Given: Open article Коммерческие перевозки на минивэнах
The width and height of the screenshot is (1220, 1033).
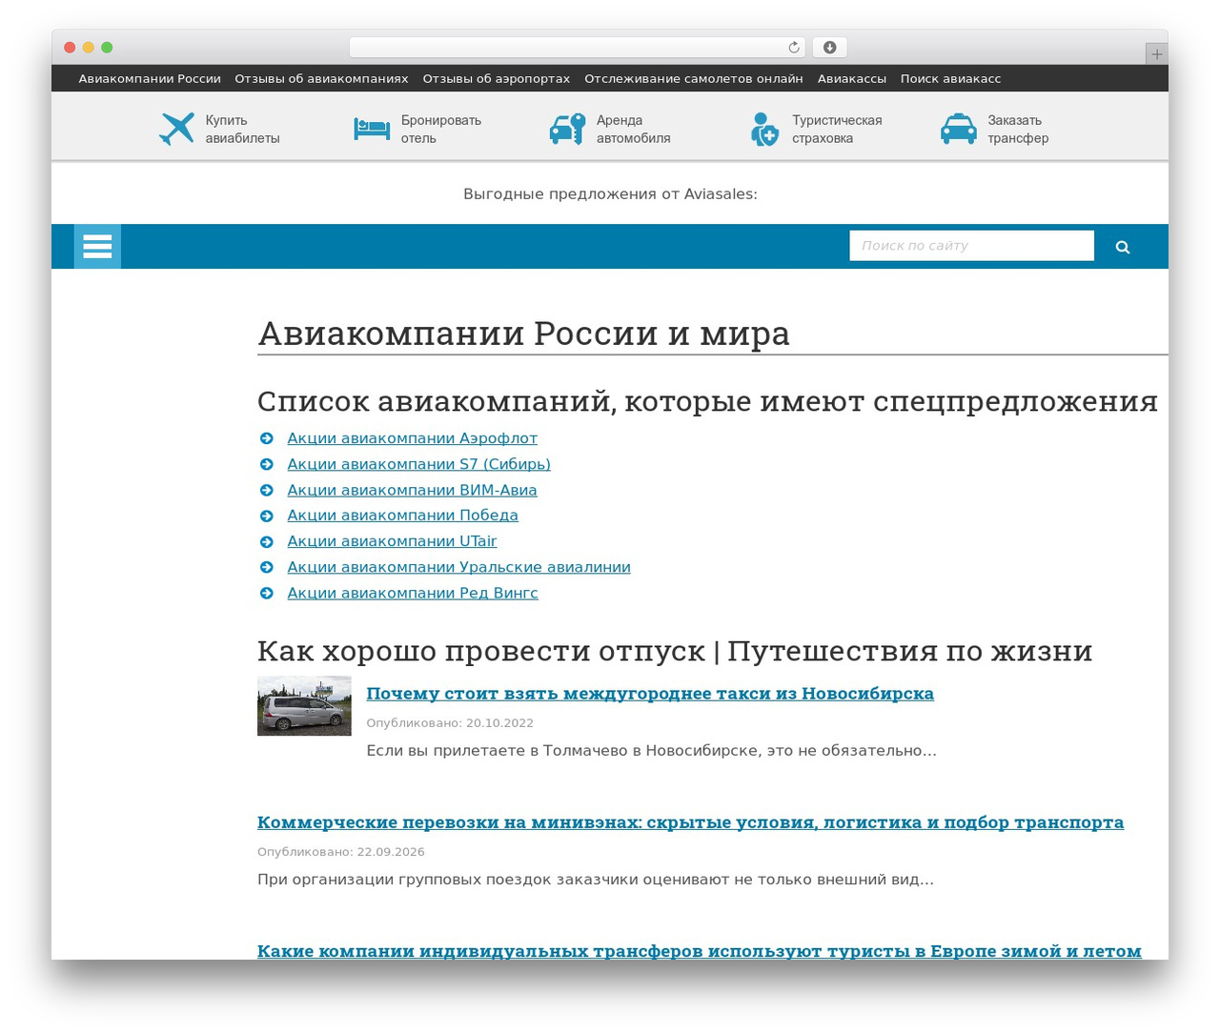Looking at the screenshot, I should (x=690, y=822).
